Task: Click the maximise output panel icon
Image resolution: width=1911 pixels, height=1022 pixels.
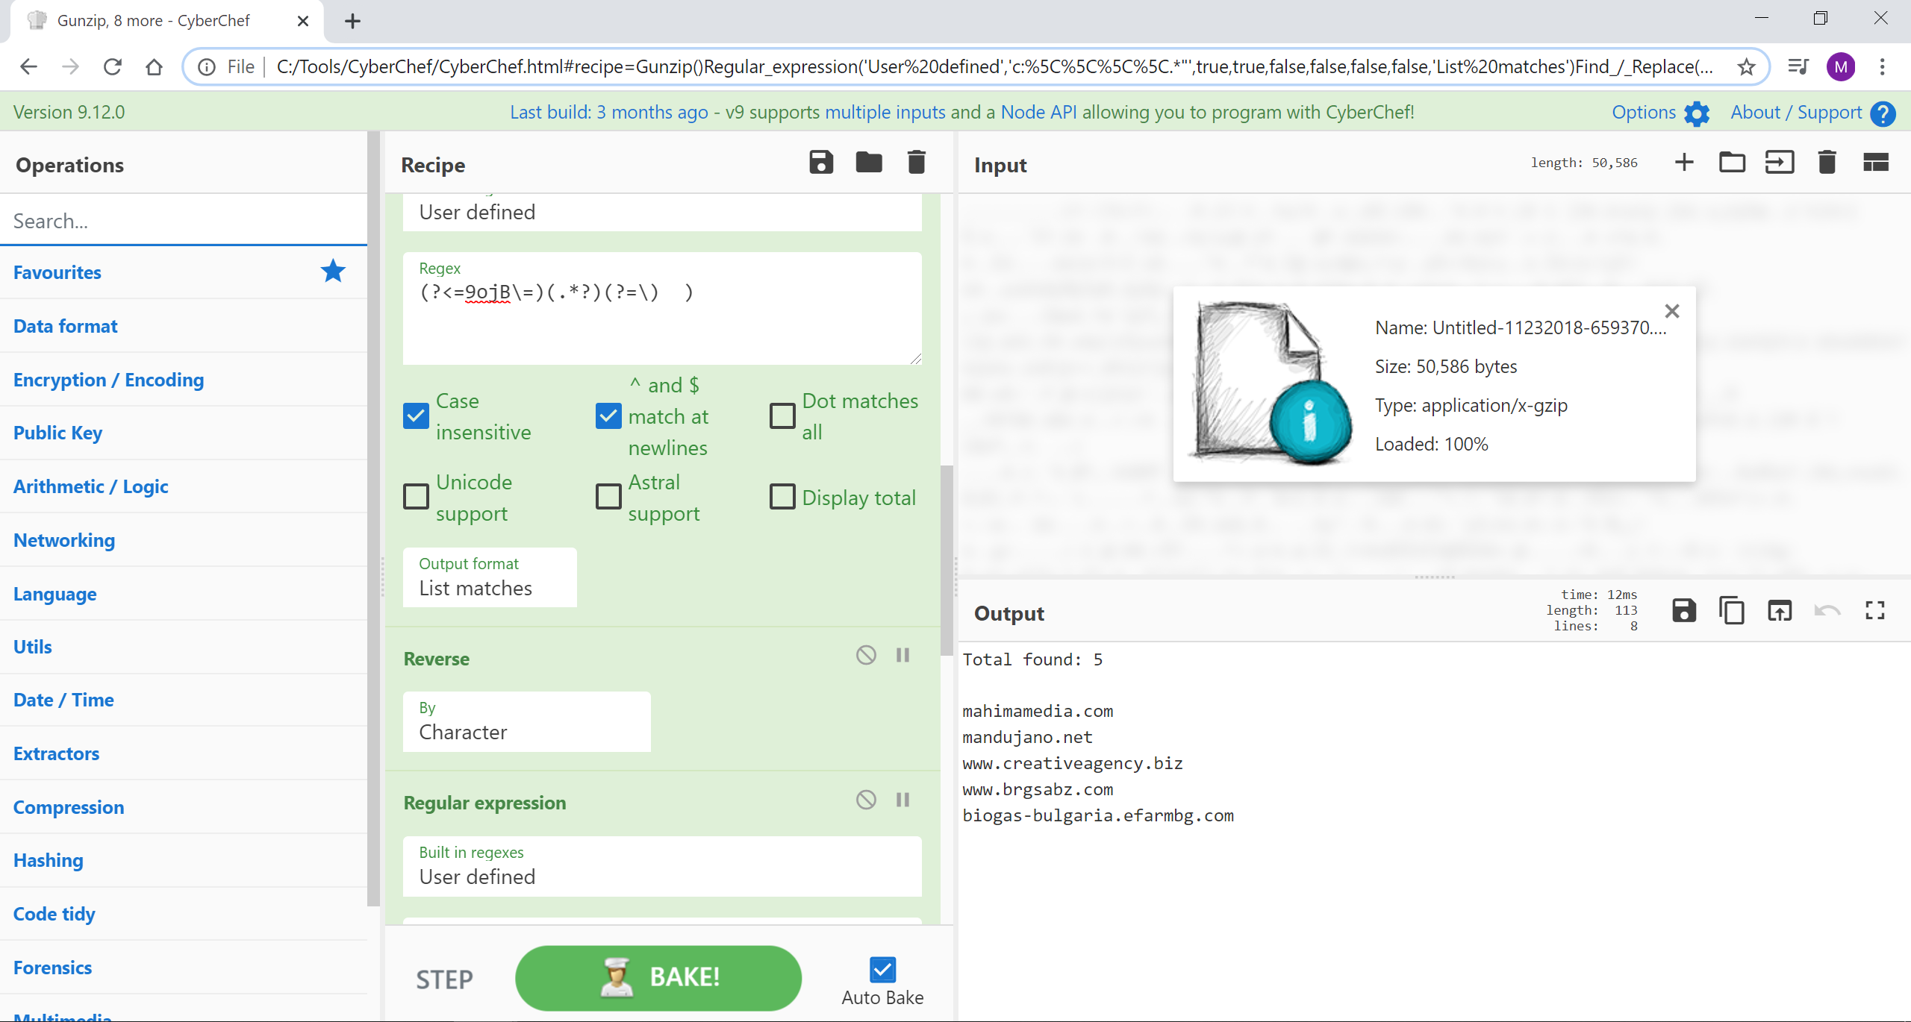Action: click(x=1876, y=610)
